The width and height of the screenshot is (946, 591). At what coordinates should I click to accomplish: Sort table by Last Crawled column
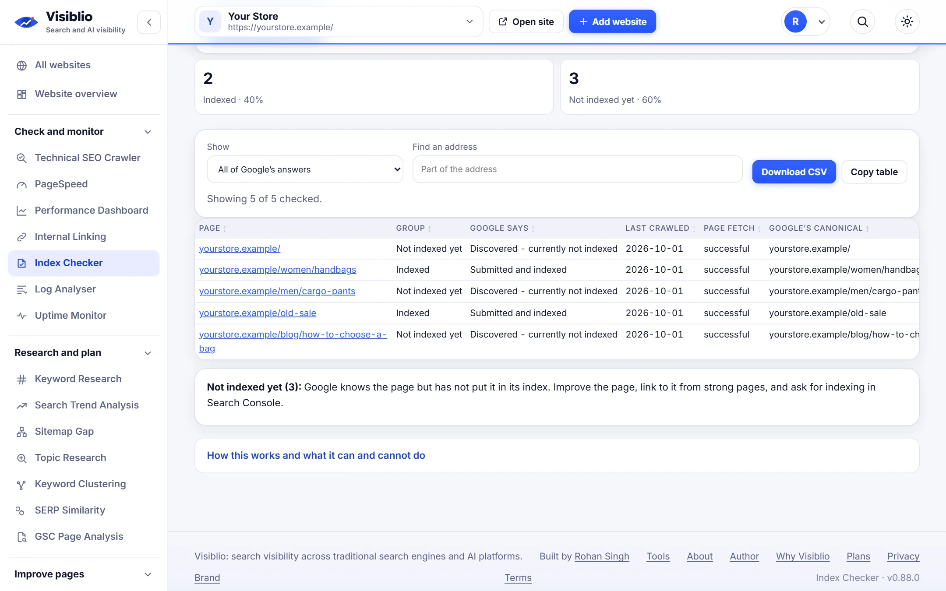660,228
